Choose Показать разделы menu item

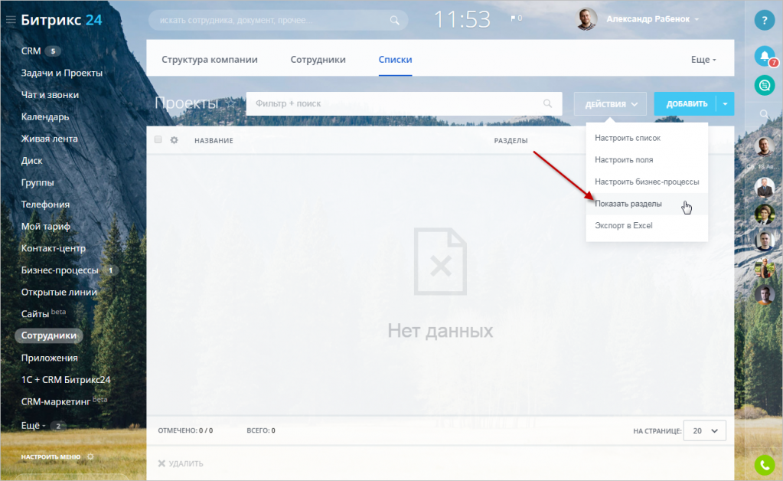647,204
